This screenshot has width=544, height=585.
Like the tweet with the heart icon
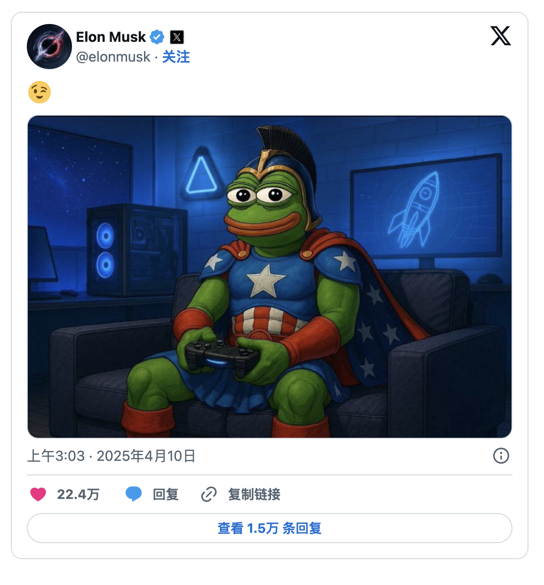[x=38, y=494]
